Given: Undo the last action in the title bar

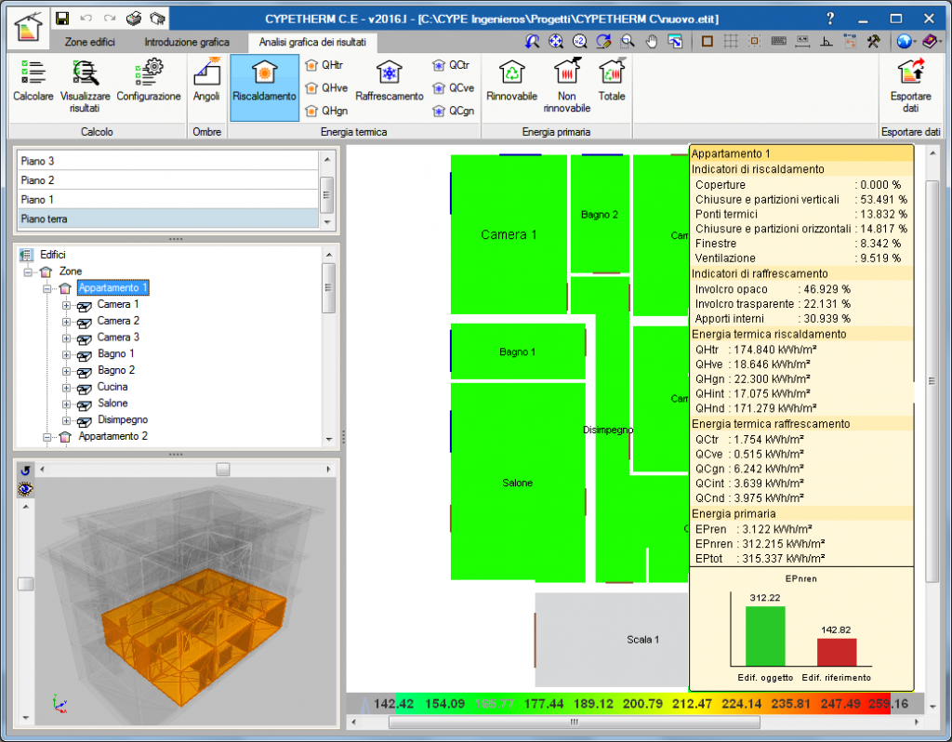Looking at the screenshot, I should [86, 19].
